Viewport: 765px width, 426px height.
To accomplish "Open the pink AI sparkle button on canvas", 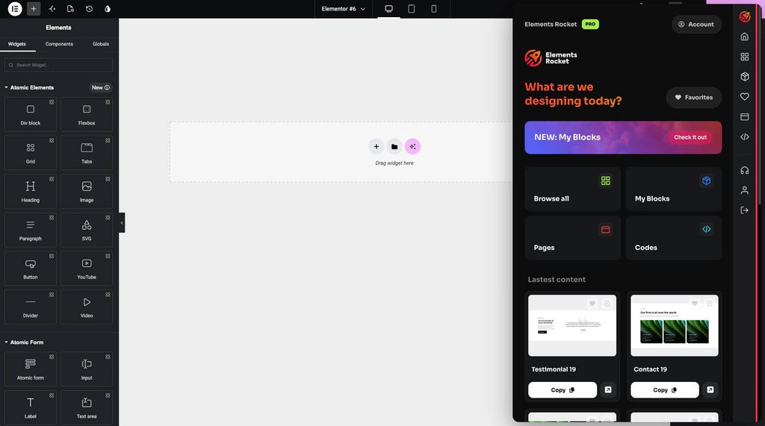I will 412,147.
